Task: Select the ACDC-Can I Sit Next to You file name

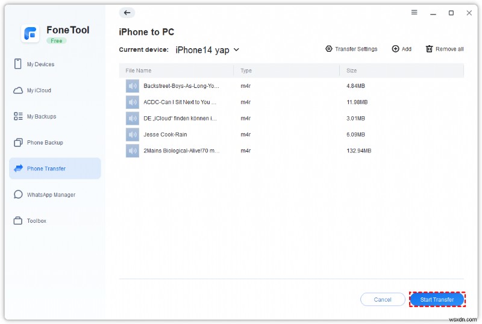Action: (180, 102)
